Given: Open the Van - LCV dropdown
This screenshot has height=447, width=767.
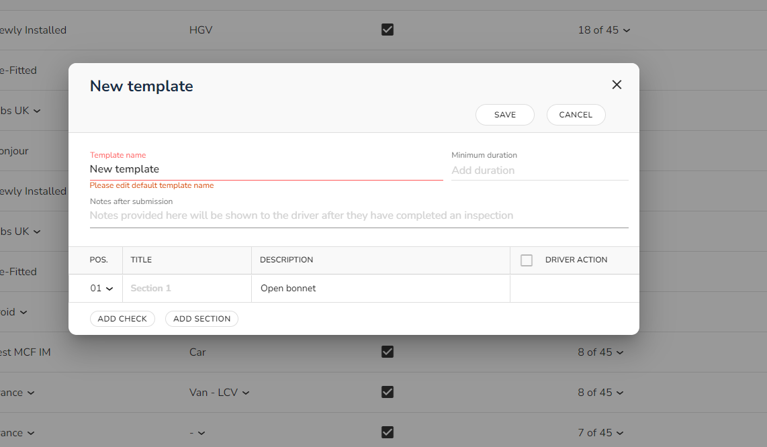Looking at the screenshot, I should [219, 393].
